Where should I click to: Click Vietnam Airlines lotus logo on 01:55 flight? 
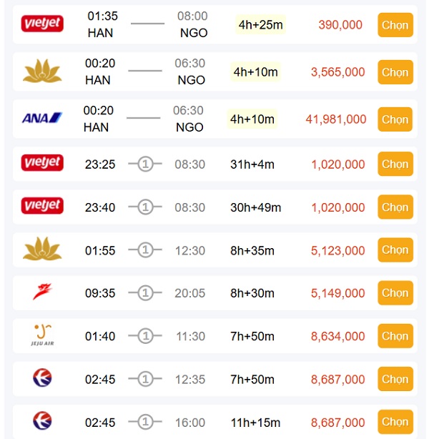tap(42, 250)
